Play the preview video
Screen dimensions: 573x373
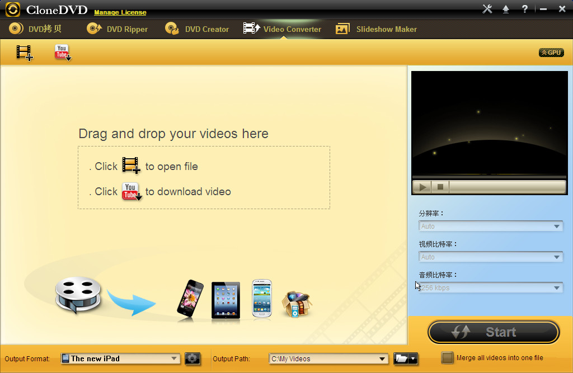(422, 187)
